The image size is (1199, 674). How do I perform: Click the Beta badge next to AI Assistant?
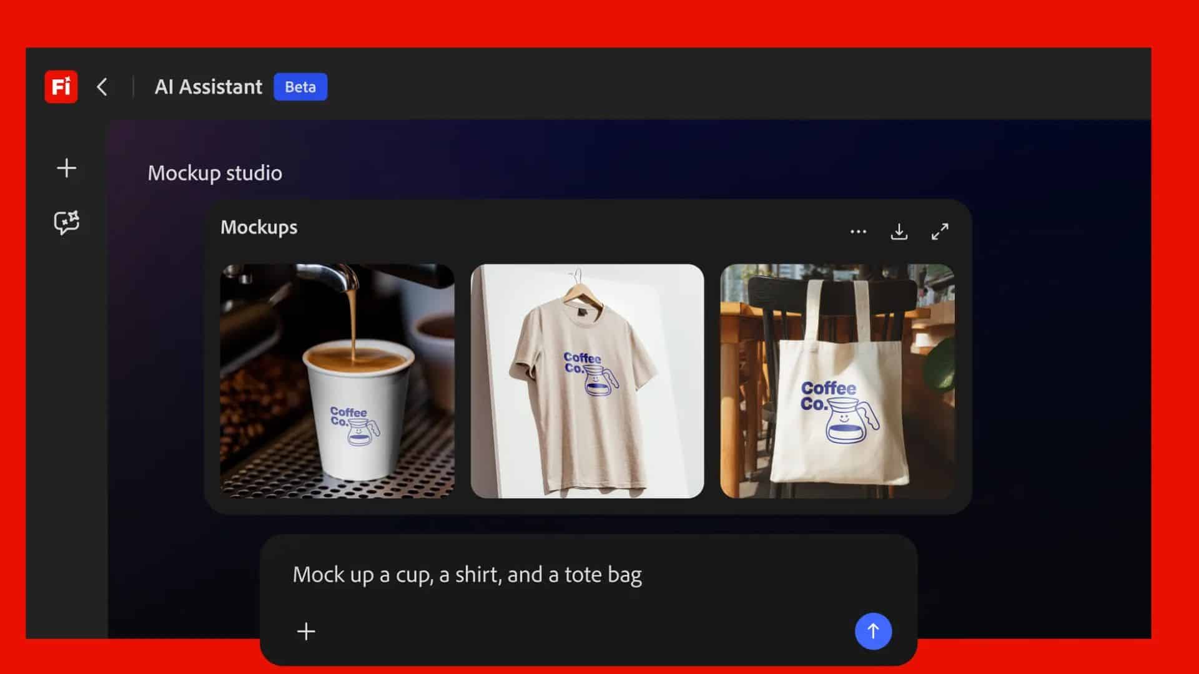(300, 87)
